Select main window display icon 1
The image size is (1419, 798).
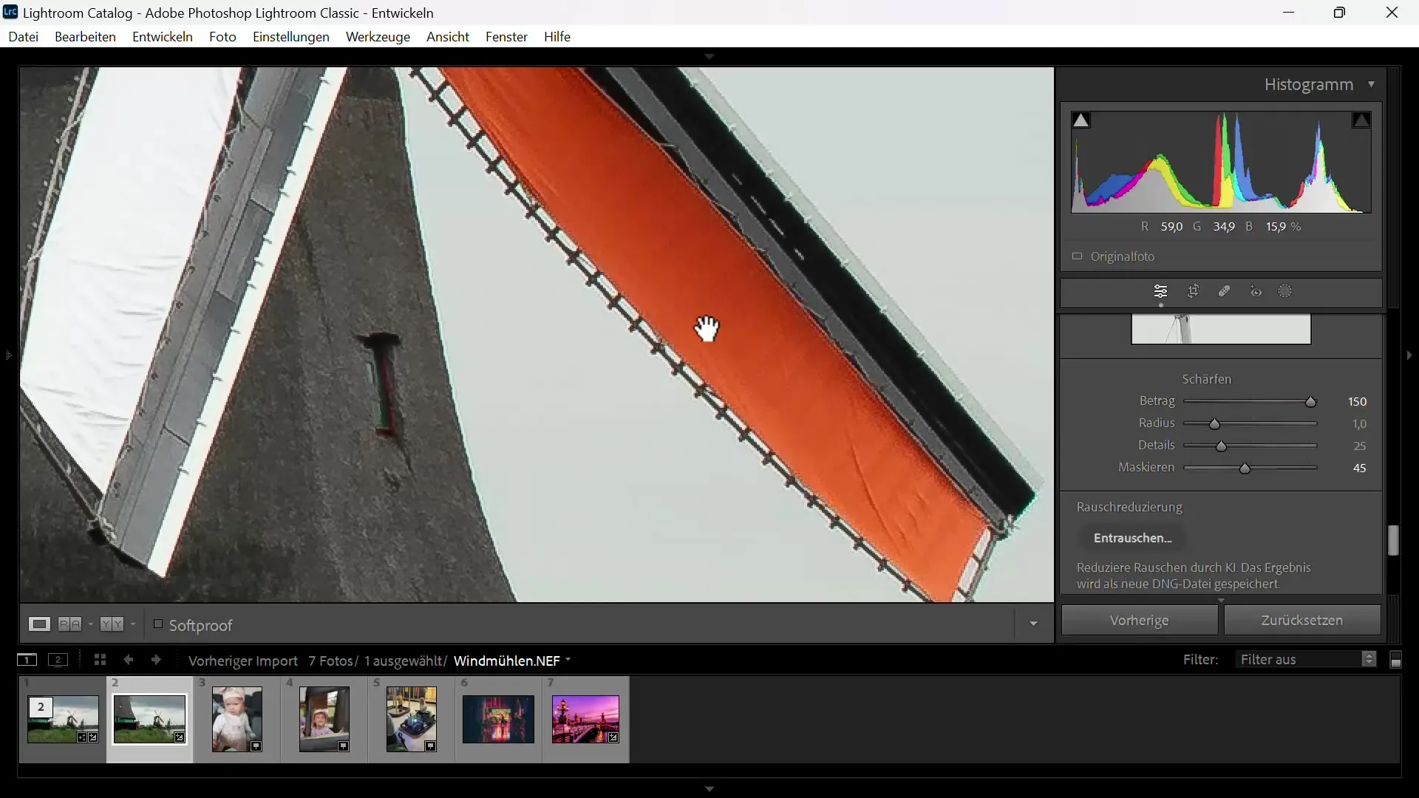pos(27,660)
